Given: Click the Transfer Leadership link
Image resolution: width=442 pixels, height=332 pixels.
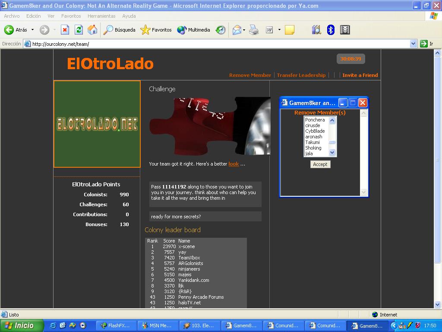Looking at the screenshot, I should click(x=301, y=75).
